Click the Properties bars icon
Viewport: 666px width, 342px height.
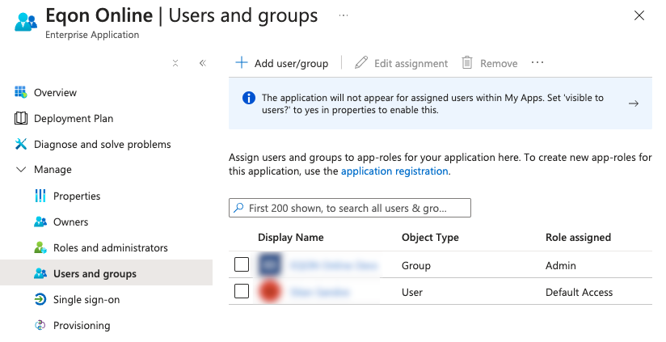coord(40,196)
